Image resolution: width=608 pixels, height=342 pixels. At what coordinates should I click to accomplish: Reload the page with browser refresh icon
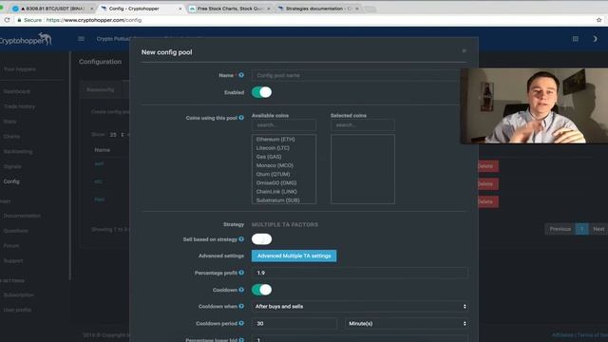coord(7,20)
